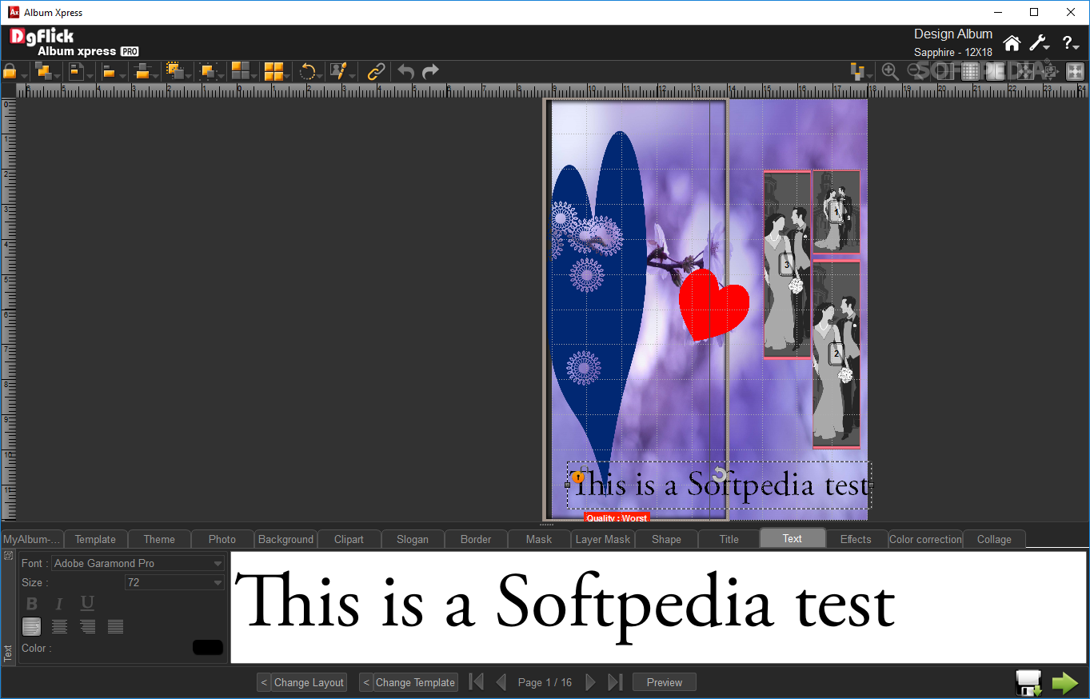
Task: Click the orange chain link icon
Action: (376, 72)
